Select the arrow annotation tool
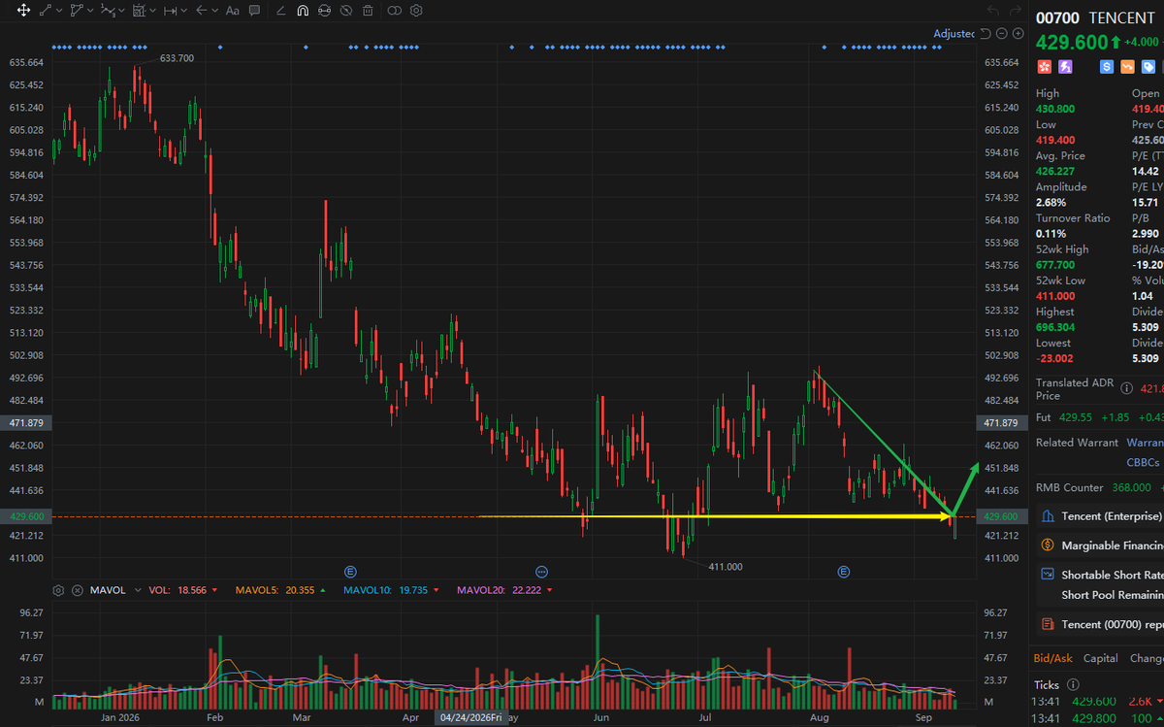The image size is (1164, 727). pos(201,12)
